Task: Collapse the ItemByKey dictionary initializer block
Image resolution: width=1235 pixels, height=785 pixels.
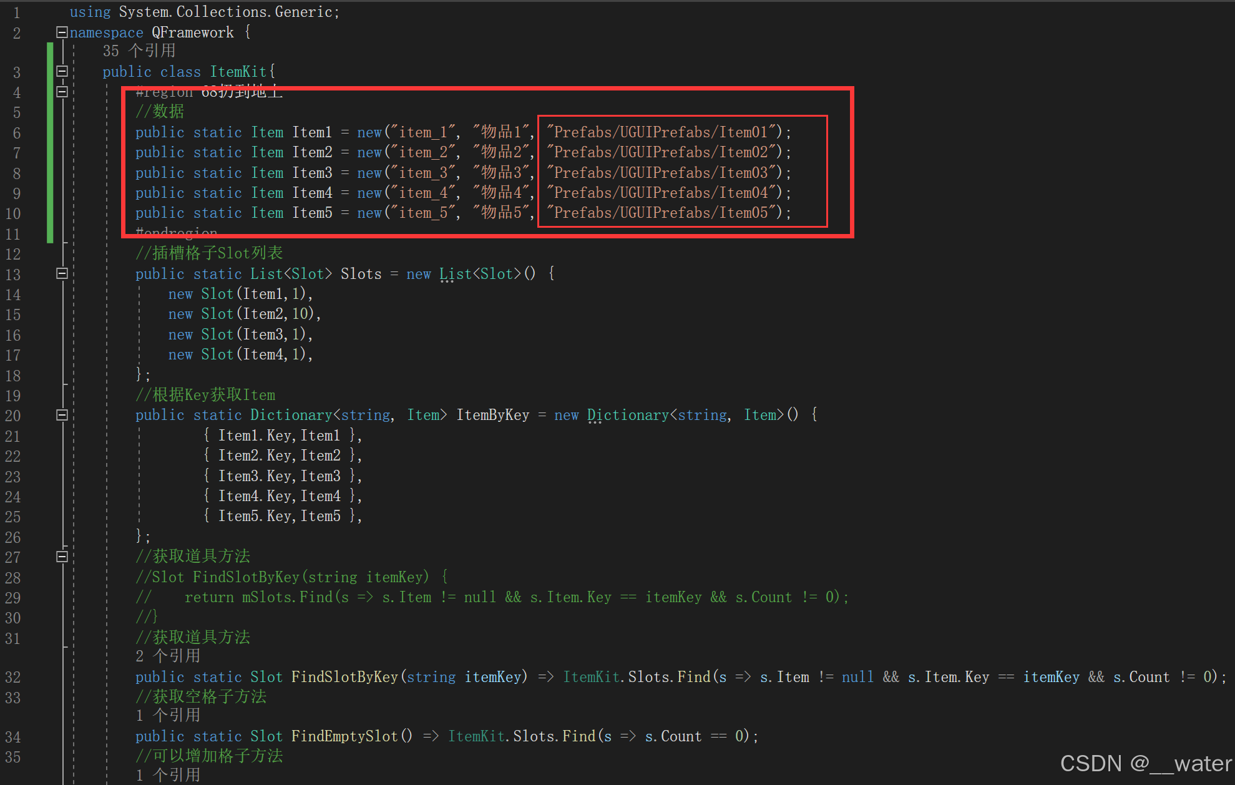Action: click(62, 415)
